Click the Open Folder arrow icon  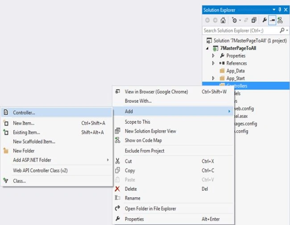[117, 208]
